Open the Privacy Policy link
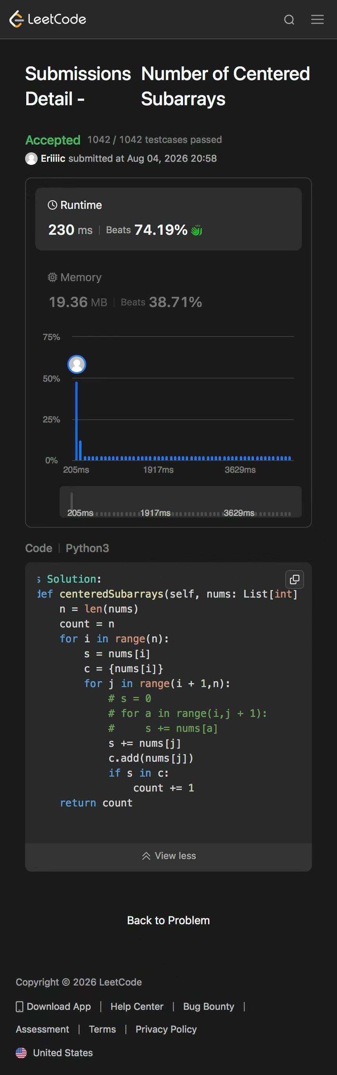This screenshot has width=337, height=1075. (x=166, y=1029)
